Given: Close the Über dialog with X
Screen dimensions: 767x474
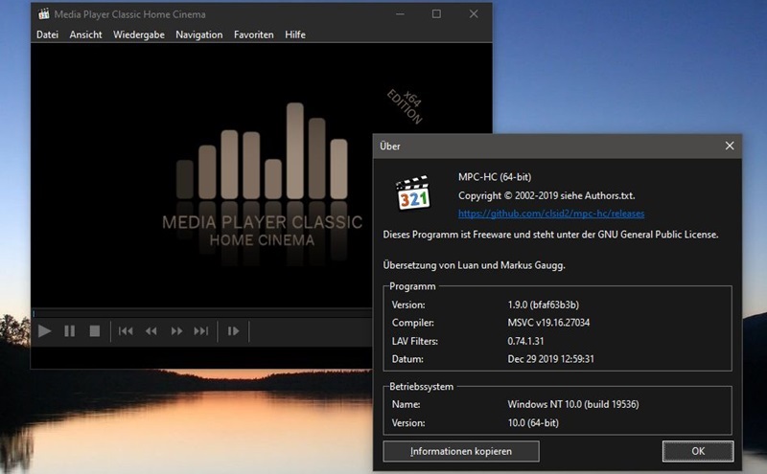Looking at the screenshot, I should tap(730, 146).
